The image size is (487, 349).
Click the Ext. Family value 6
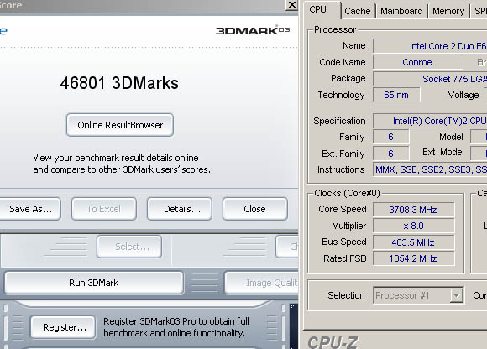[390, 154]
